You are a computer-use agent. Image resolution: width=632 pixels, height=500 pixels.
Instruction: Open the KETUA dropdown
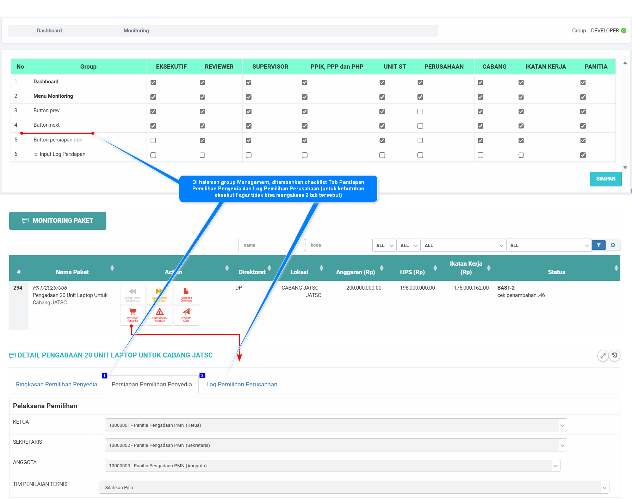[336, 425]
